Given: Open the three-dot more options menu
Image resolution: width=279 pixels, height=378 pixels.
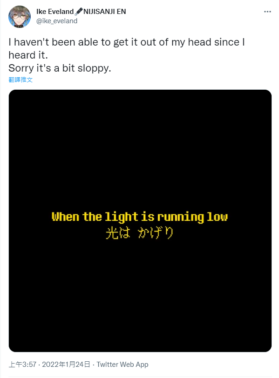Looking at the screenshot, I should tap(267, 12).
